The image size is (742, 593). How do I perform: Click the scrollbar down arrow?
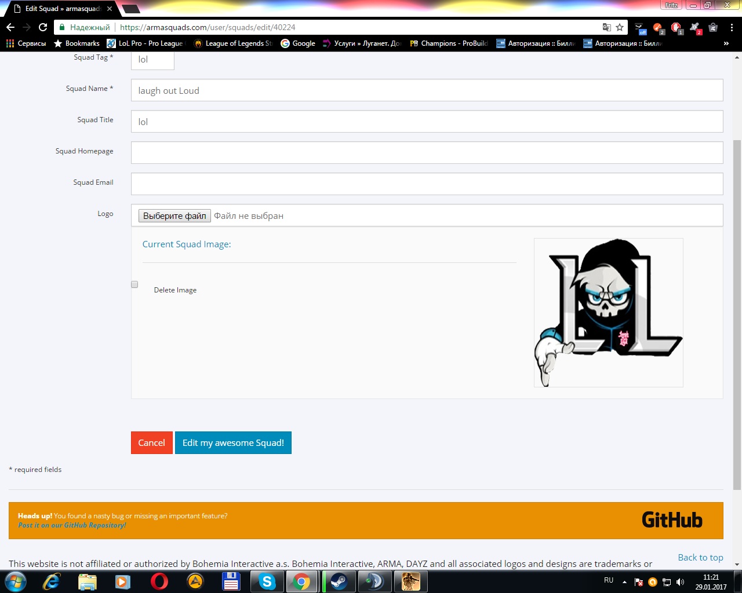click(x=737, y=565)
